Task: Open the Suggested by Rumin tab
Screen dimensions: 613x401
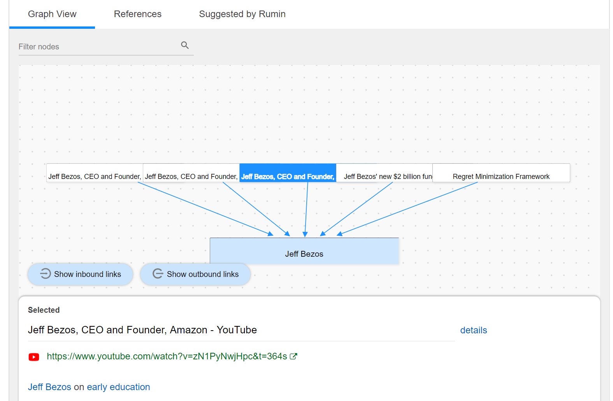Action: click(x=242, y=14)
